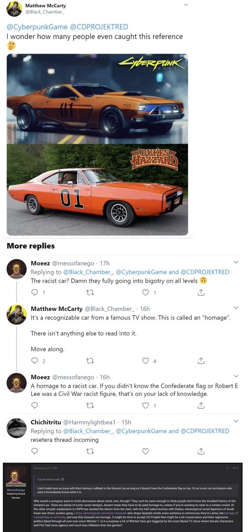Share Chichitritu's resetera thread tweet

(x=201, y=451)
